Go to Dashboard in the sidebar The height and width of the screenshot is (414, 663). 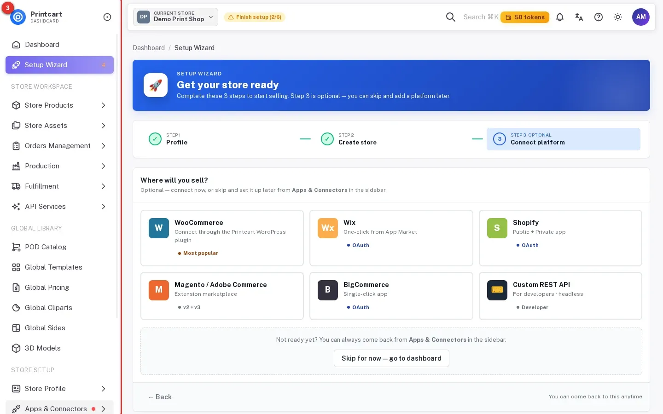click(59, 45)
